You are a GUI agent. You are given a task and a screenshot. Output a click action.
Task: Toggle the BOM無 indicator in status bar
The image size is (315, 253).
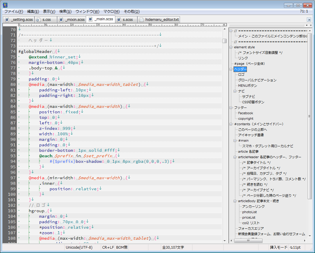pos(122,248)
